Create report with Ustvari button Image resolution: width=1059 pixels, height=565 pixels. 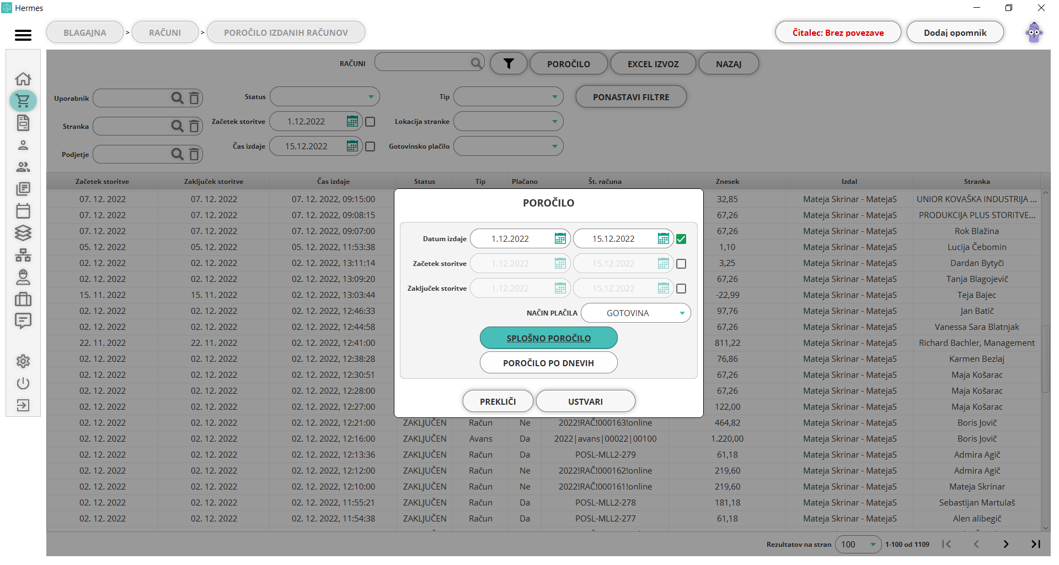click(586, 401)
